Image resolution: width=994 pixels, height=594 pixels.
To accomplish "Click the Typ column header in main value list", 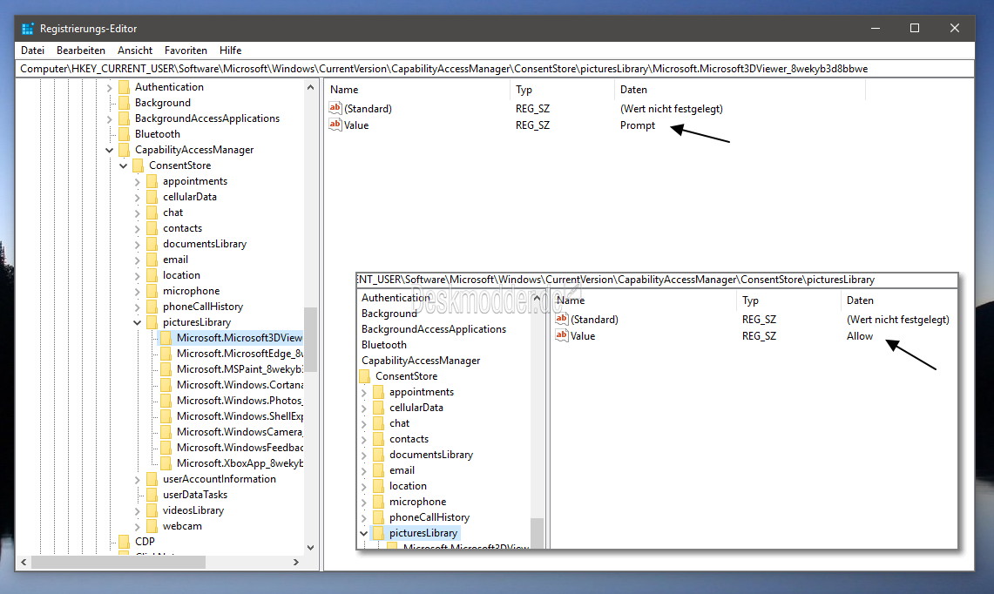I will 562,90.
